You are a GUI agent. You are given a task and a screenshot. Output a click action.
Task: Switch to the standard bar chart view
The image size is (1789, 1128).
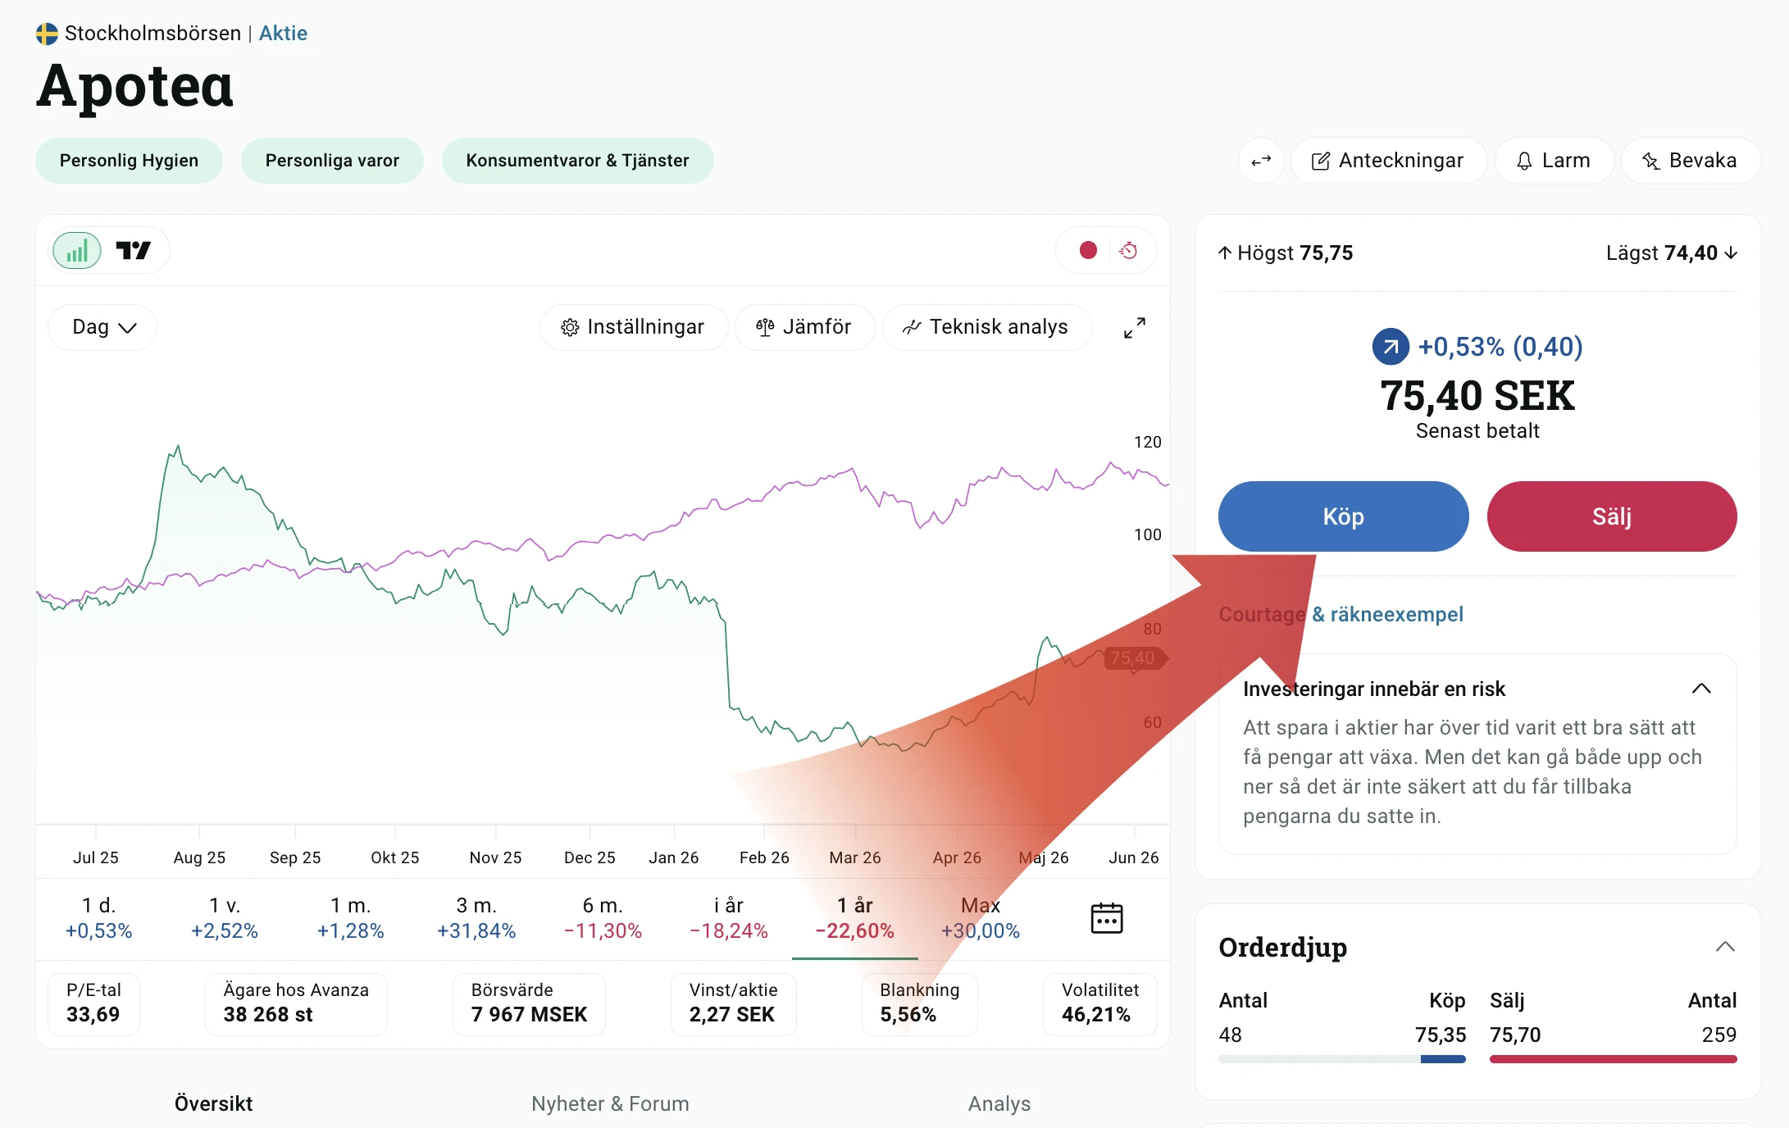[x=77, y=251]
